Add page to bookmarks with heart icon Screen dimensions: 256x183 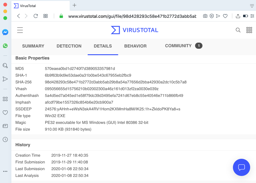(225, 16)
